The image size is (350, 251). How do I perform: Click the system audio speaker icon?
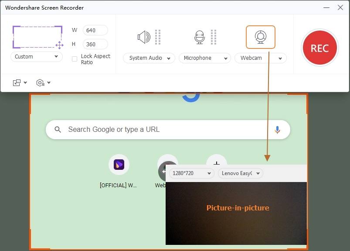pos(144,37)
